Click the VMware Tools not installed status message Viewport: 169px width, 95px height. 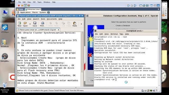tap(51, 91)
